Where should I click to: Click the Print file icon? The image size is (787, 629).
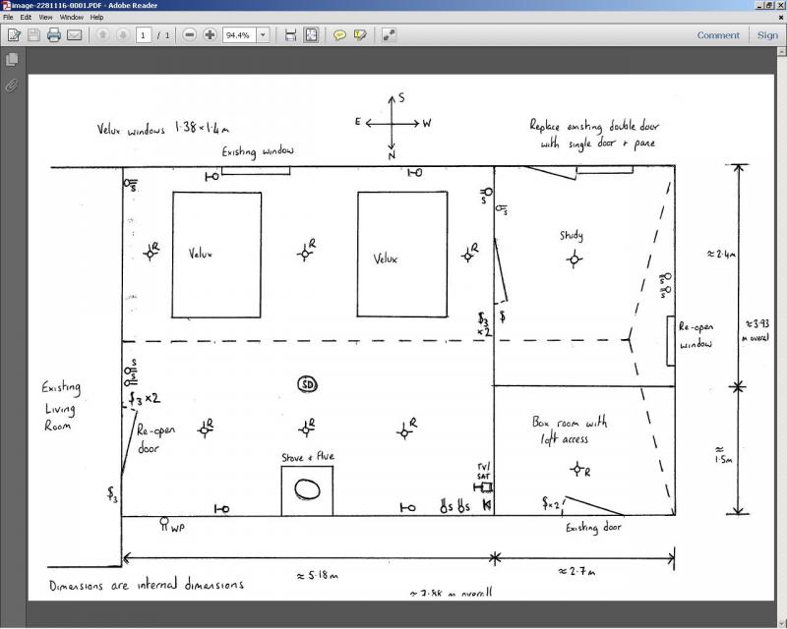coord(54,35)
